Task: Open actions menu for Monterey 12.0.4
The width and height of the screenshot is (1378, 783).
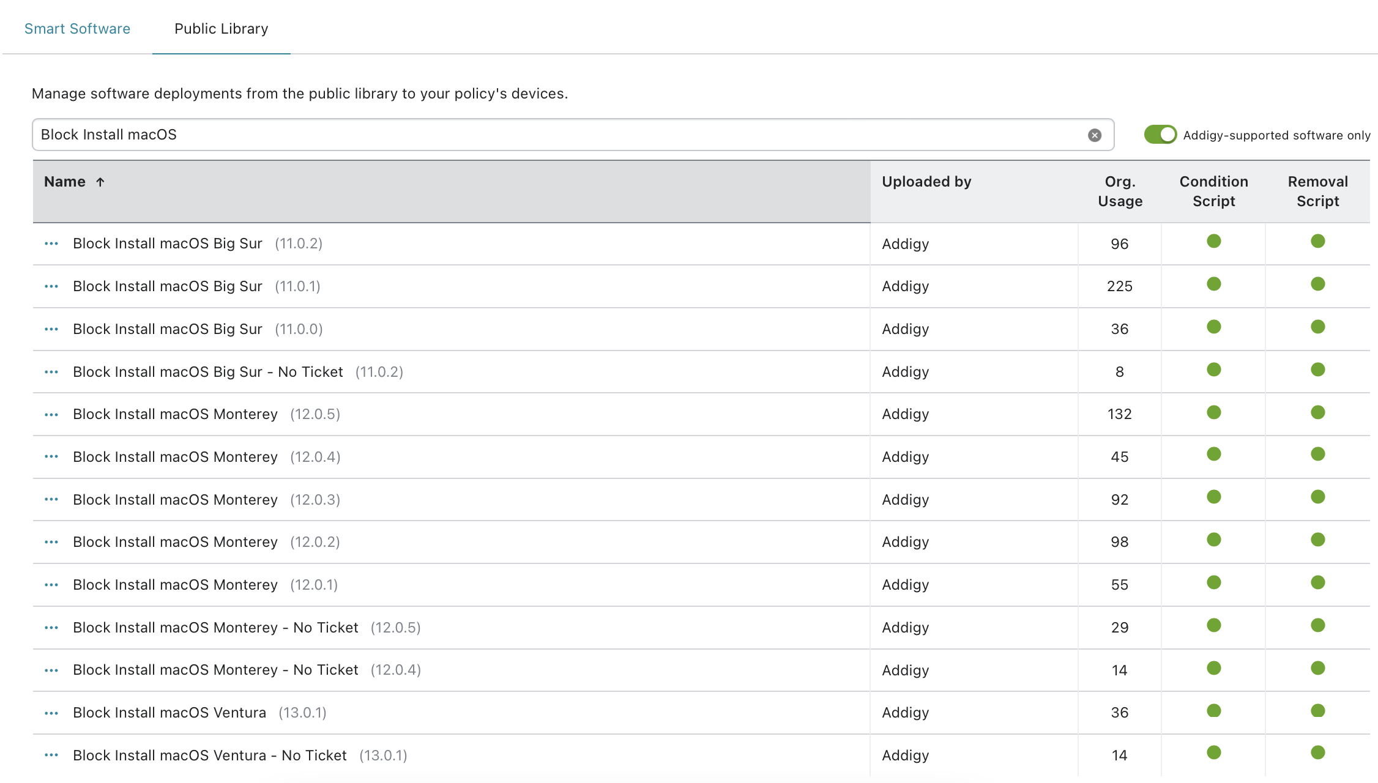Action: click(x=51, y=456)
